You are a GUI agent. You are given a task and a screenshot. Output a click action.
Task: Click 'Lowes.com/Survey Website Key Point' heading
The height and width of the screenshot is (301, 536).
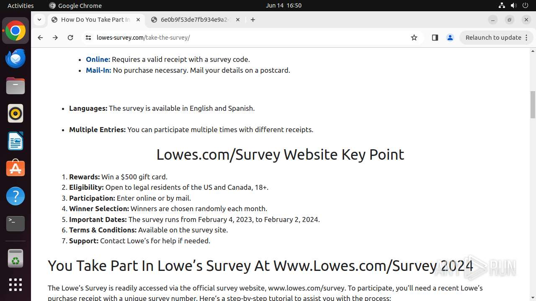280,154
